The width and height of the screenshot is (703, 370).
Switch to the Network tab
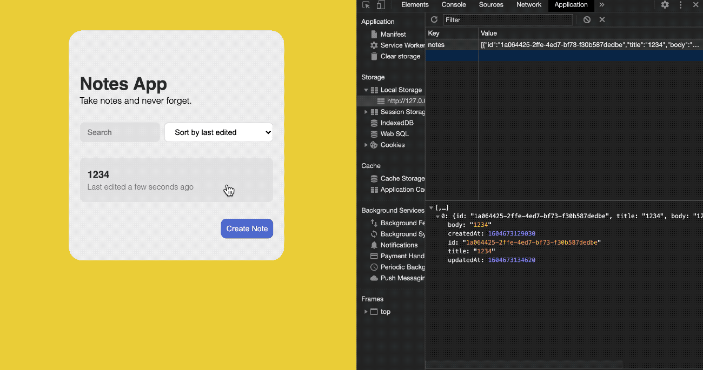528,5
